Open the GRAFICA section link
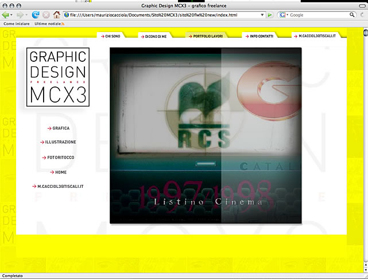This screenshot has height=279, width=368. (59, 128)
